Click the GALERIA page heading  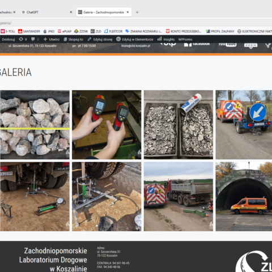click(x=15, y=73)
